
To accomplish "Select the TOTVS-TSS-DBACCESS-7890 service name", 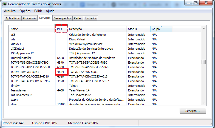I will coord(30,62).
